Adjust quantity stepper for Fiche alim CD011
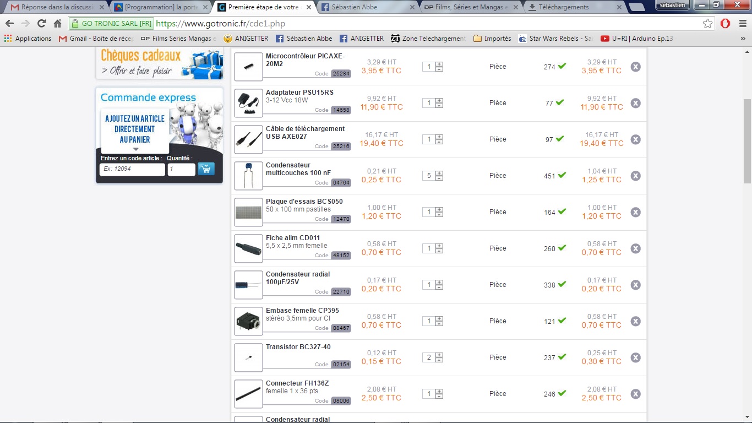 (x=439, y=248)
